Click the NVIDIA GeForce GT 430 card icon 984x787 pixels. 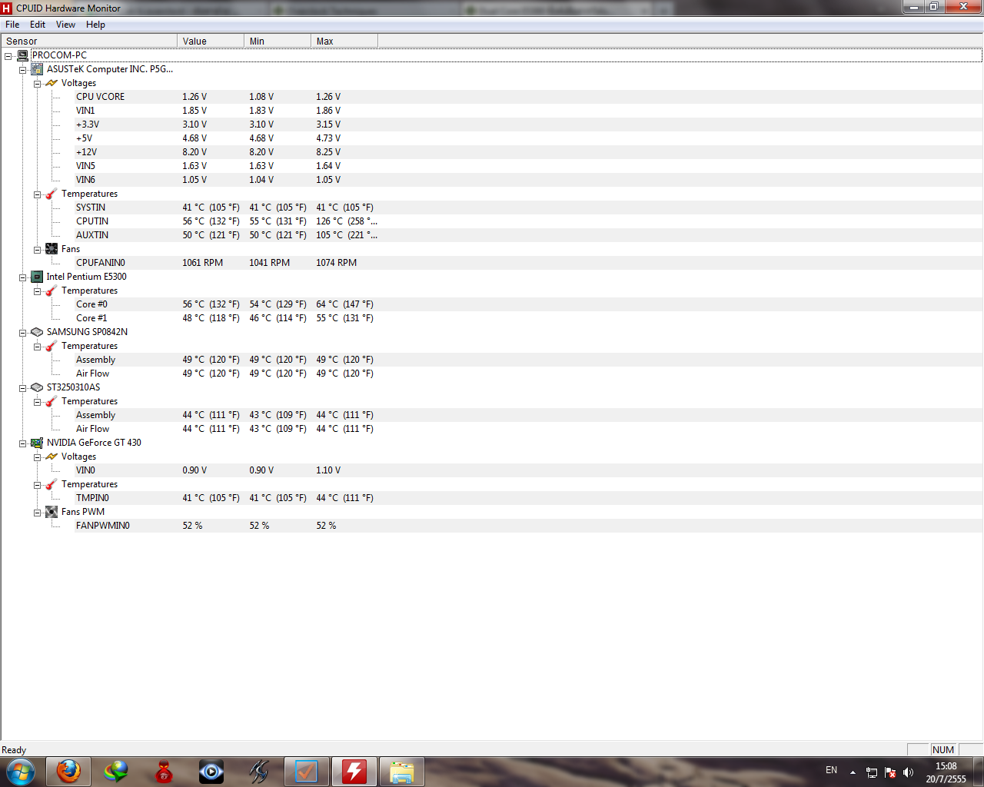point(37,443)
